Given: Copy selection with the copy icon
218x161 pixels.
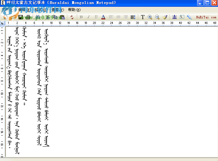Looking at the screenshot, I should (x=55, y=17).
